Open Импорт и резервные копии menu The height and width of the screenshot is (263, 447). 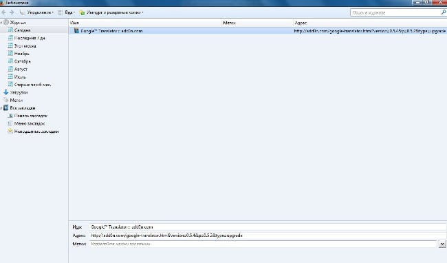click(x=111, y=12)
